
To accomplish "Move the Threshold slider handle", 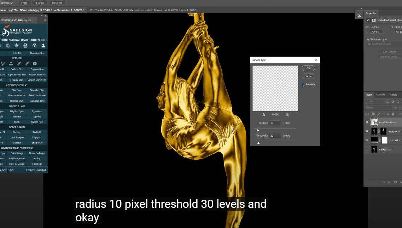I will click(x=258, y=143).
